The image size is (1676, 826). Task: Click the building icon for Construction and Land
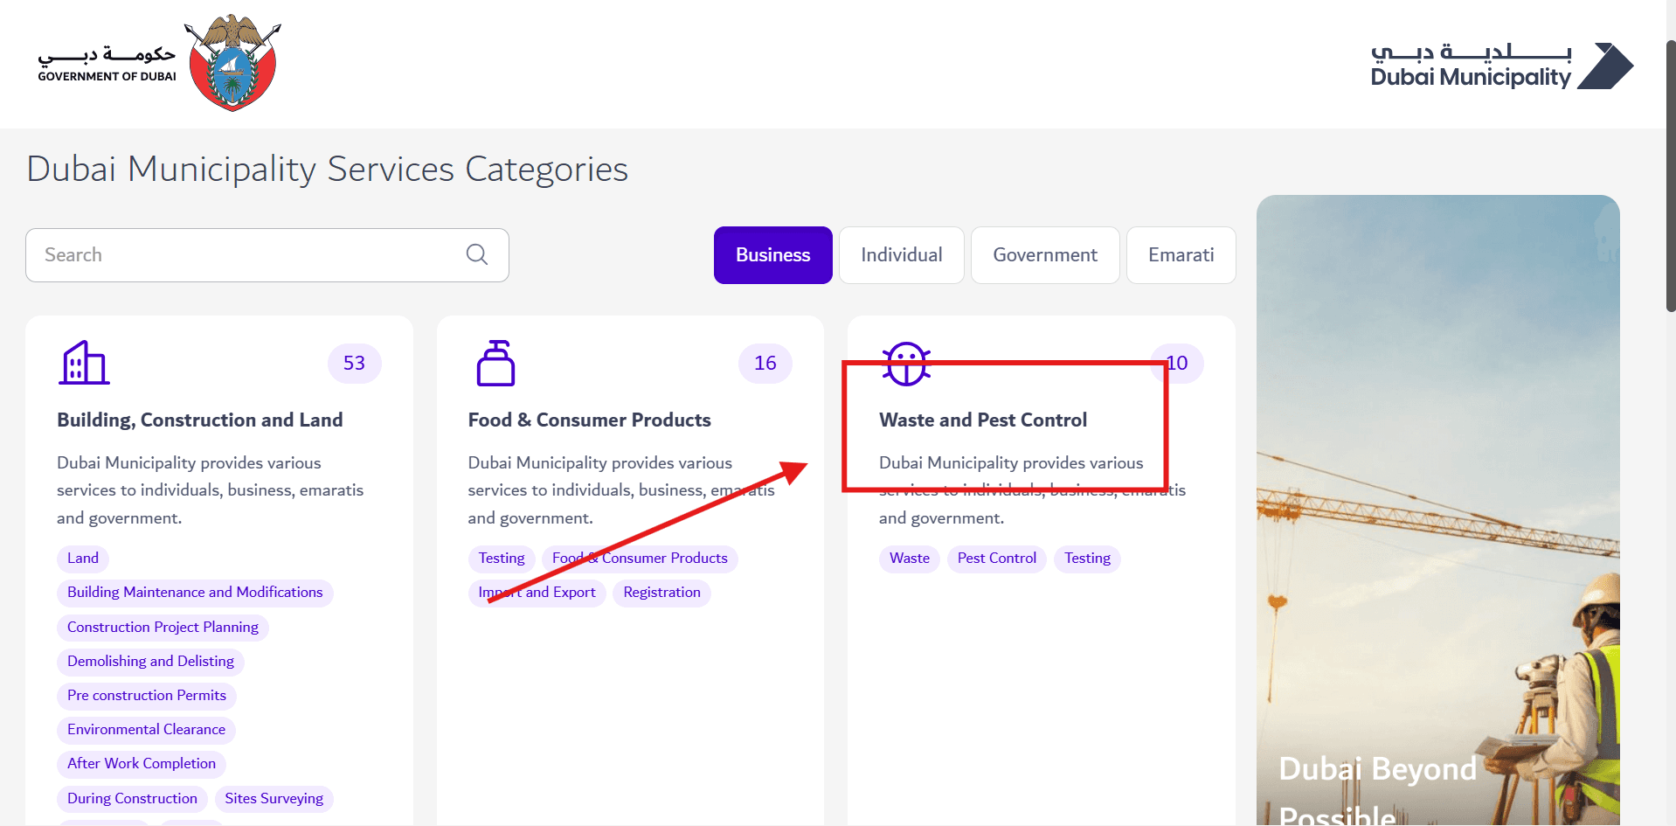(84, 363)
